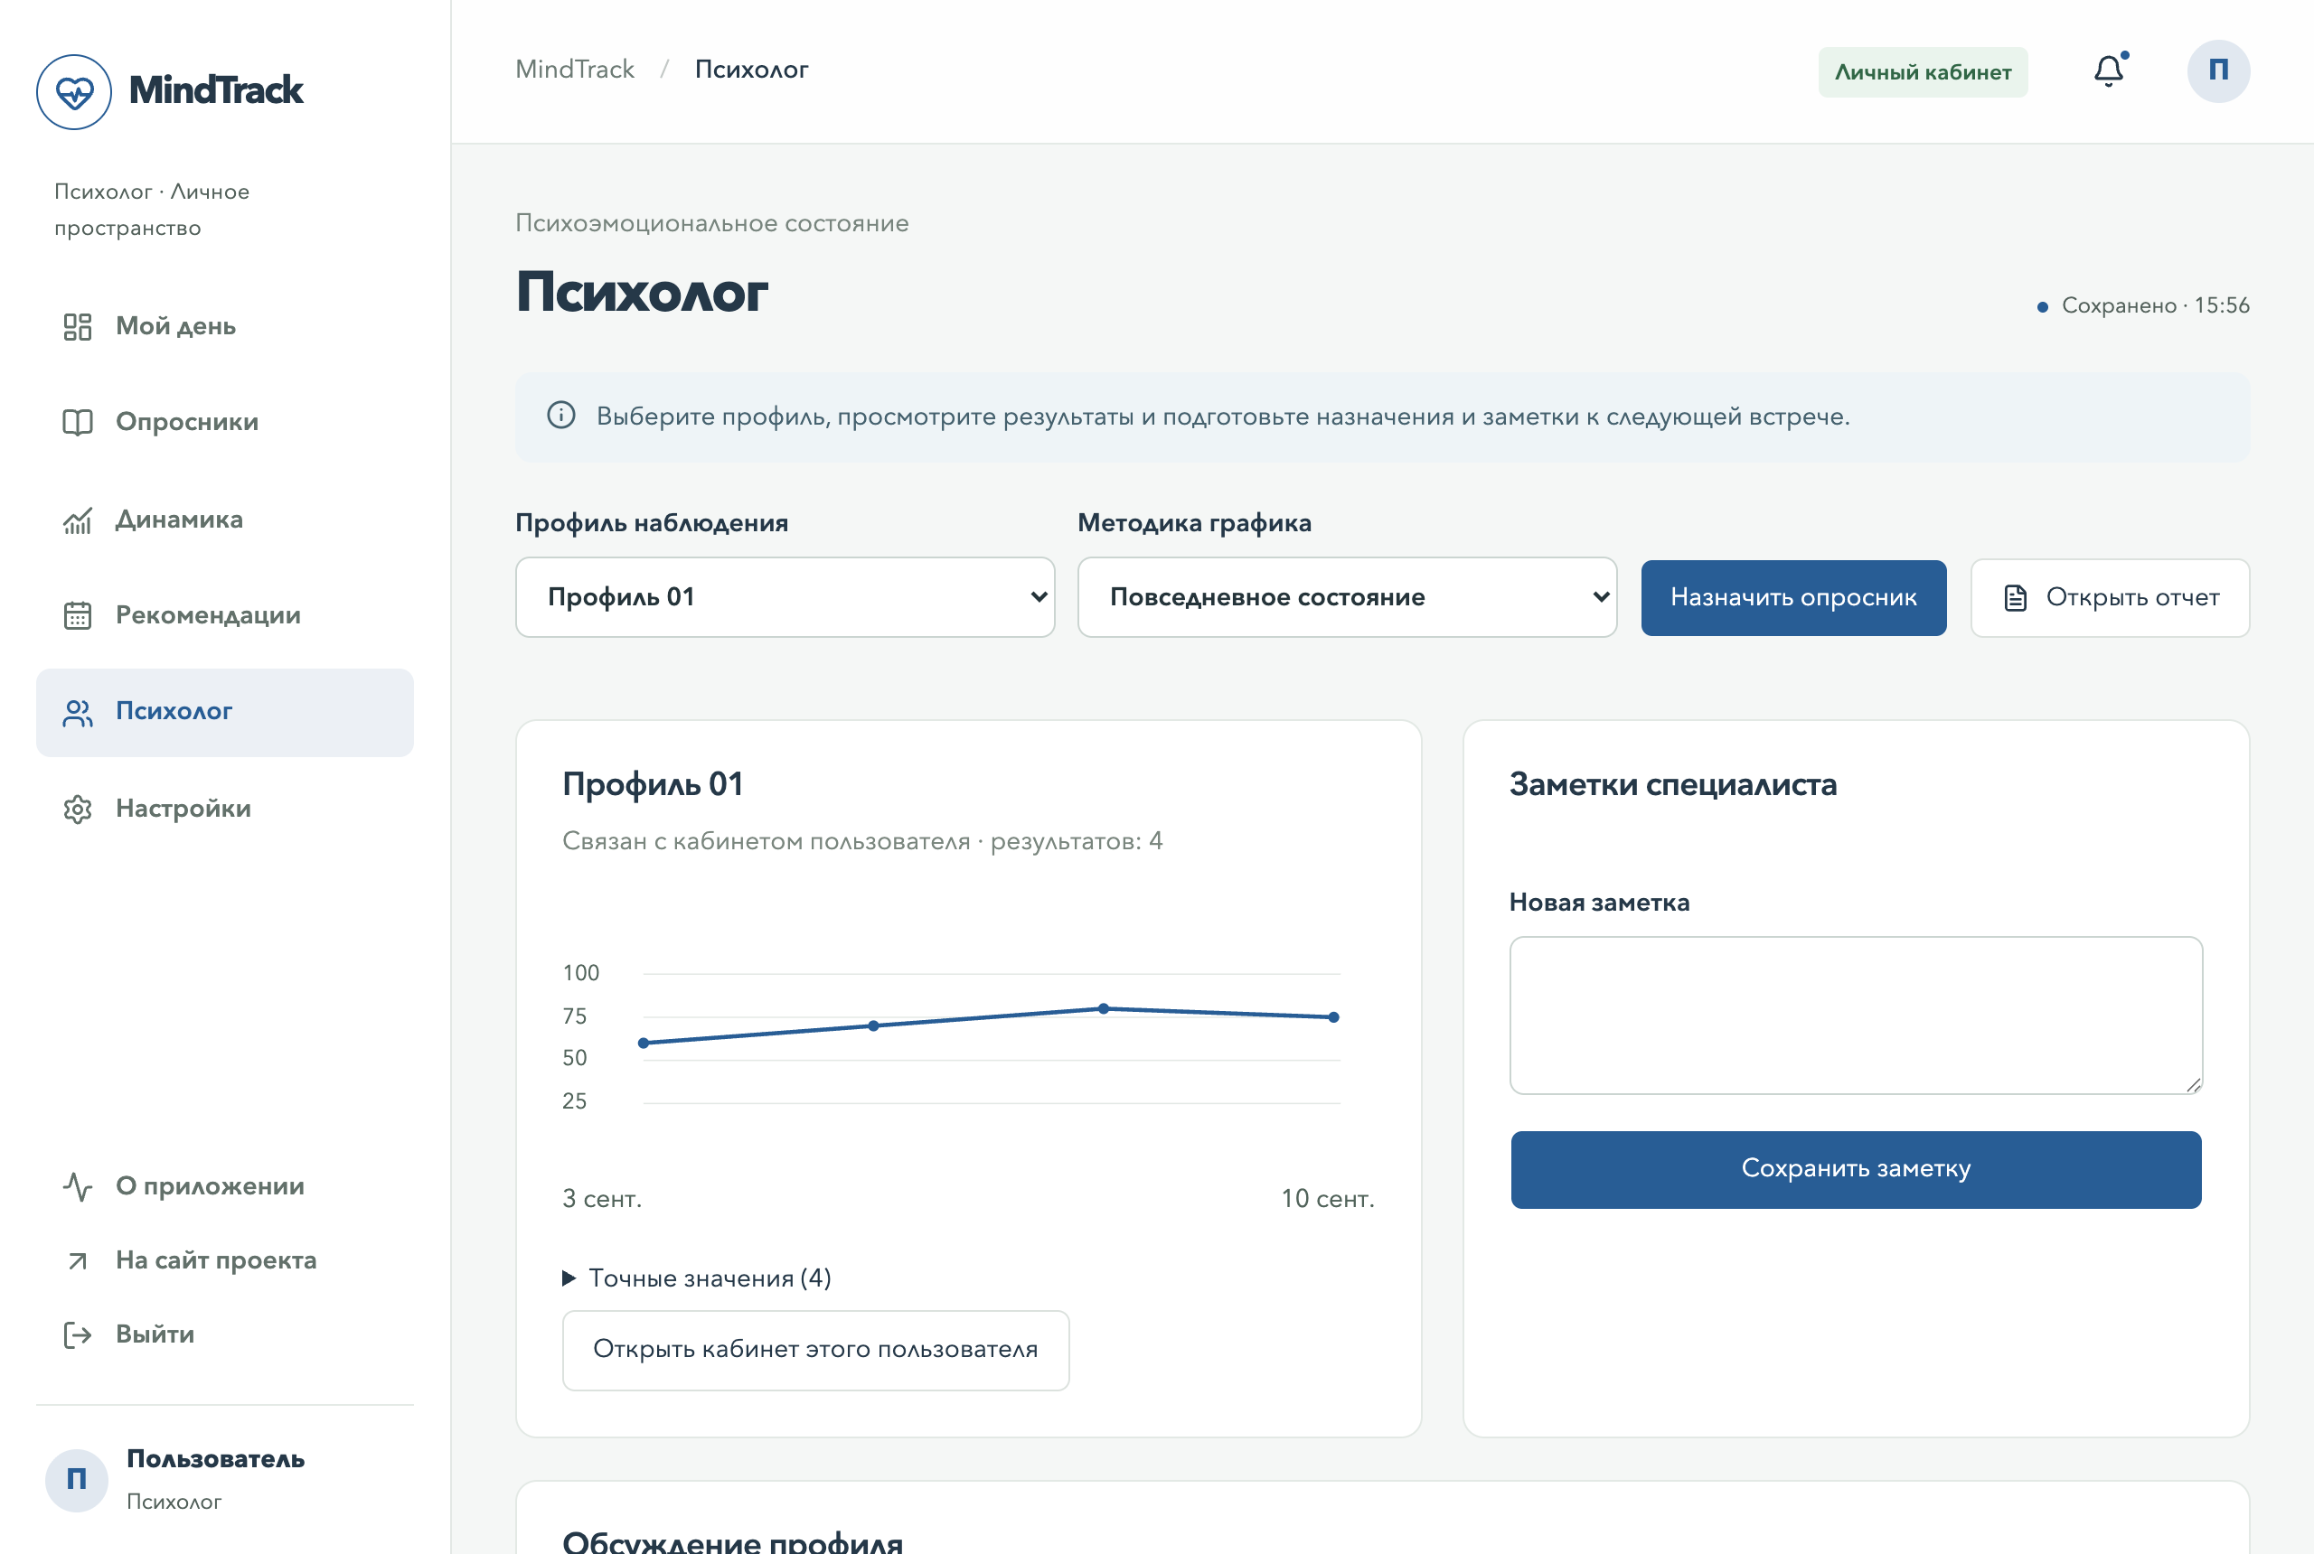
Task: Click Выйти to log out
Action: pyautogui.click(x=225, y=1335)
